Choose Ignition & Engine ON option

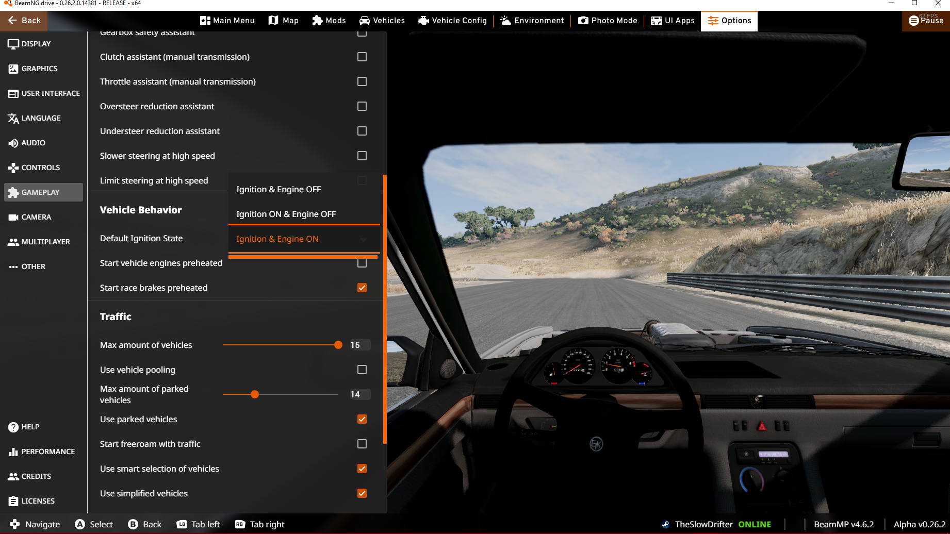(x=304, y=239)
